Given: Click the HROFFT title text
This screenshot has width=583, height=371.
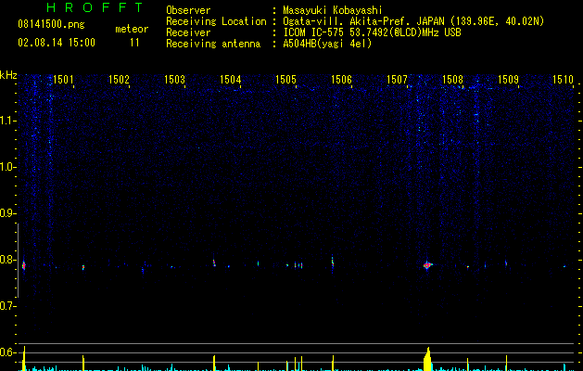Looking at the screenshot, I should pyautogui.click(x=95, y=7).
